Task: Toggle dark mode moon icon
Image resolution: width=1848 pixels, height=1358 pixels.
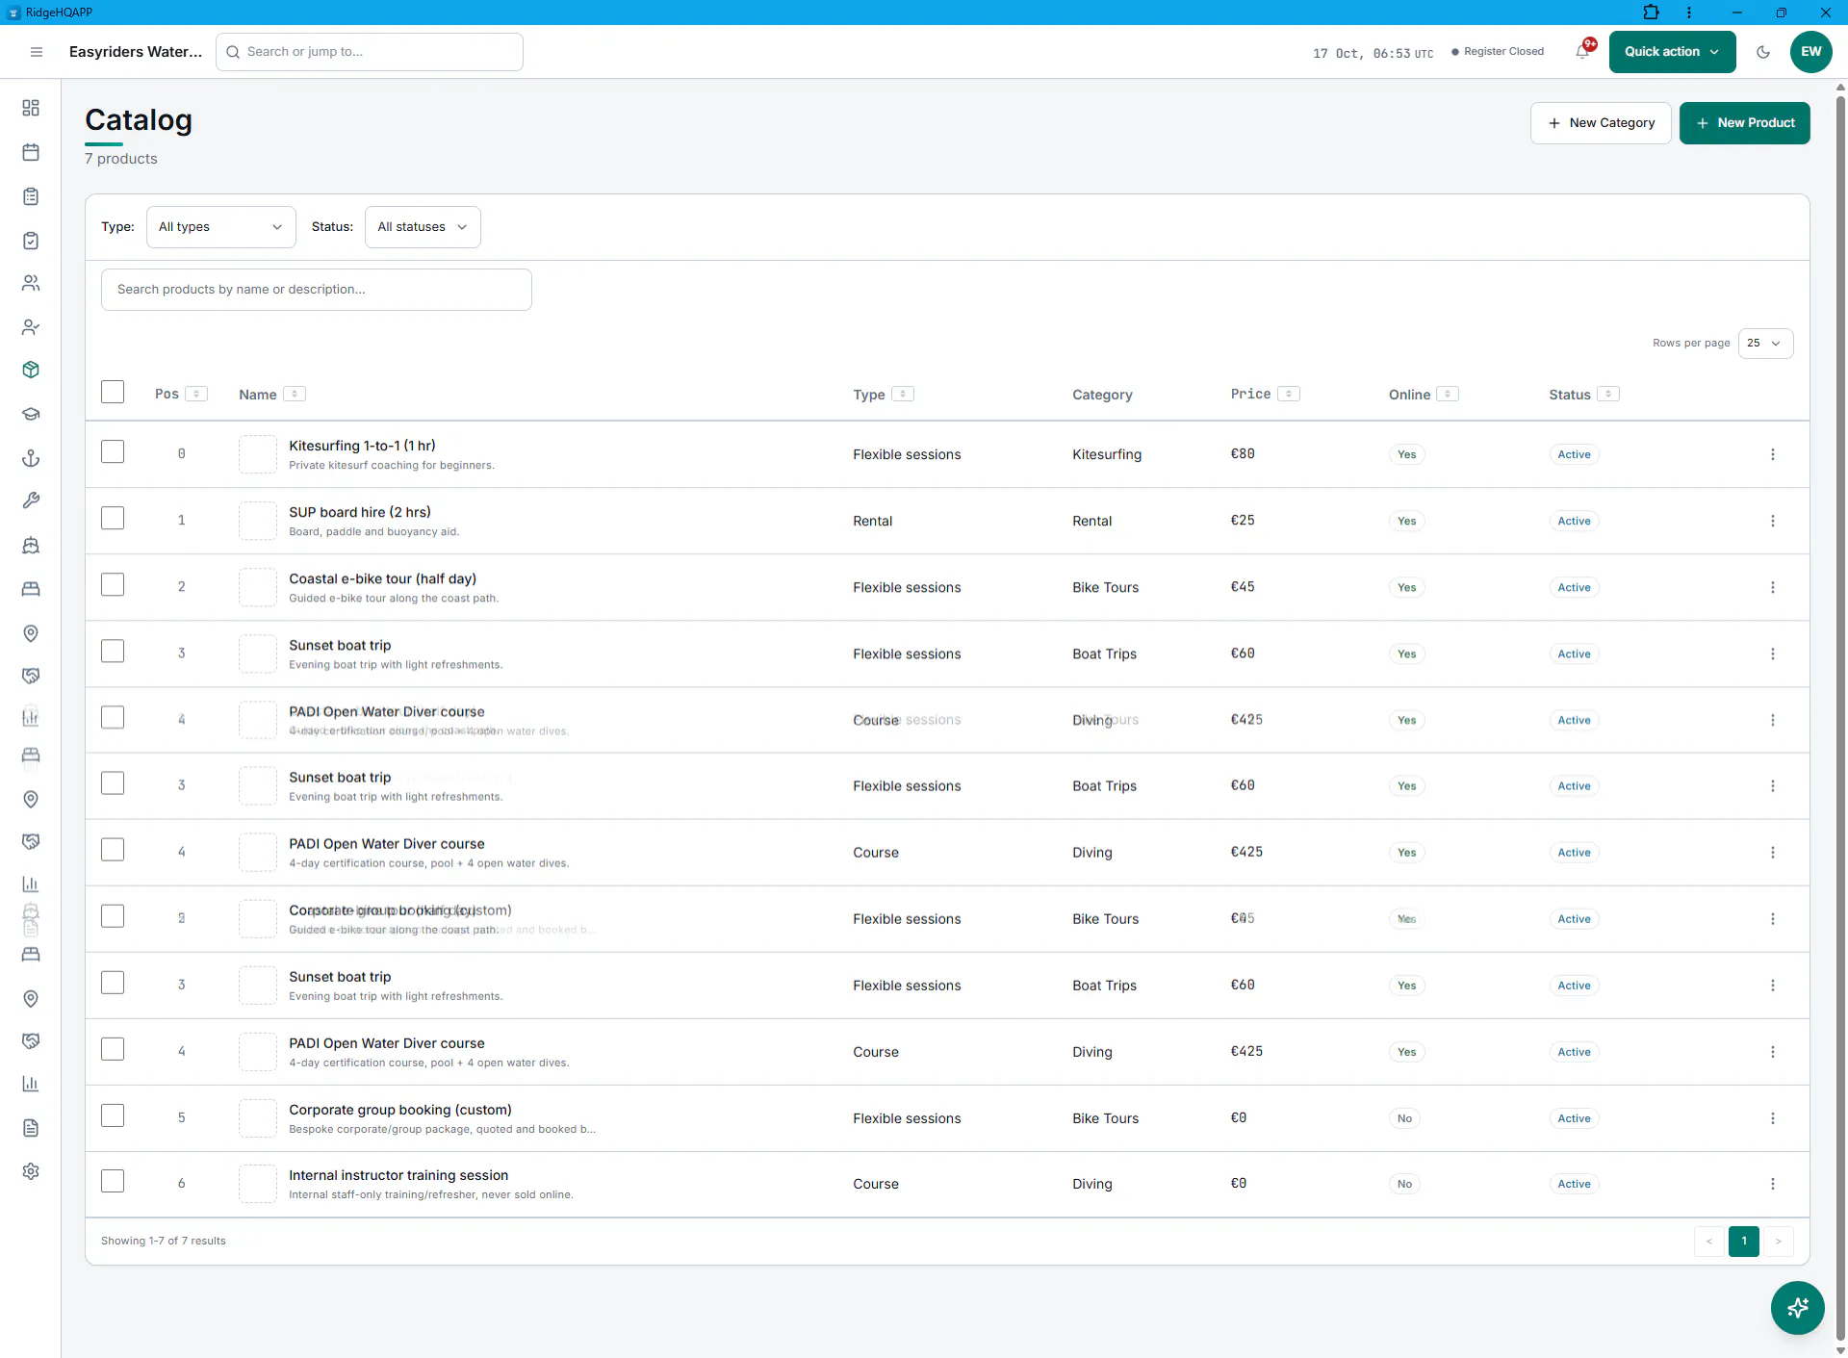Action: tap(1763, 52)
